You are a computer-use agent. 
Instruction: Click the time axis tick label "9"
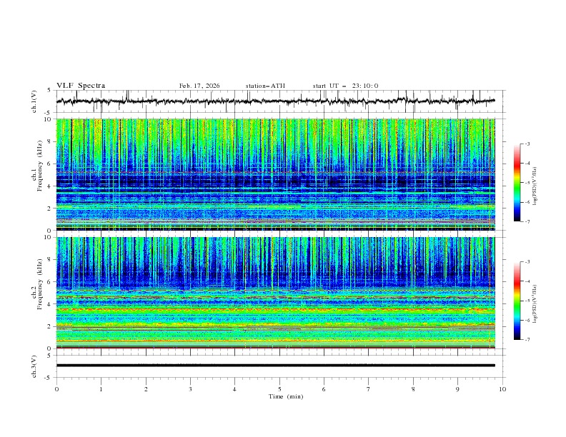457,389
